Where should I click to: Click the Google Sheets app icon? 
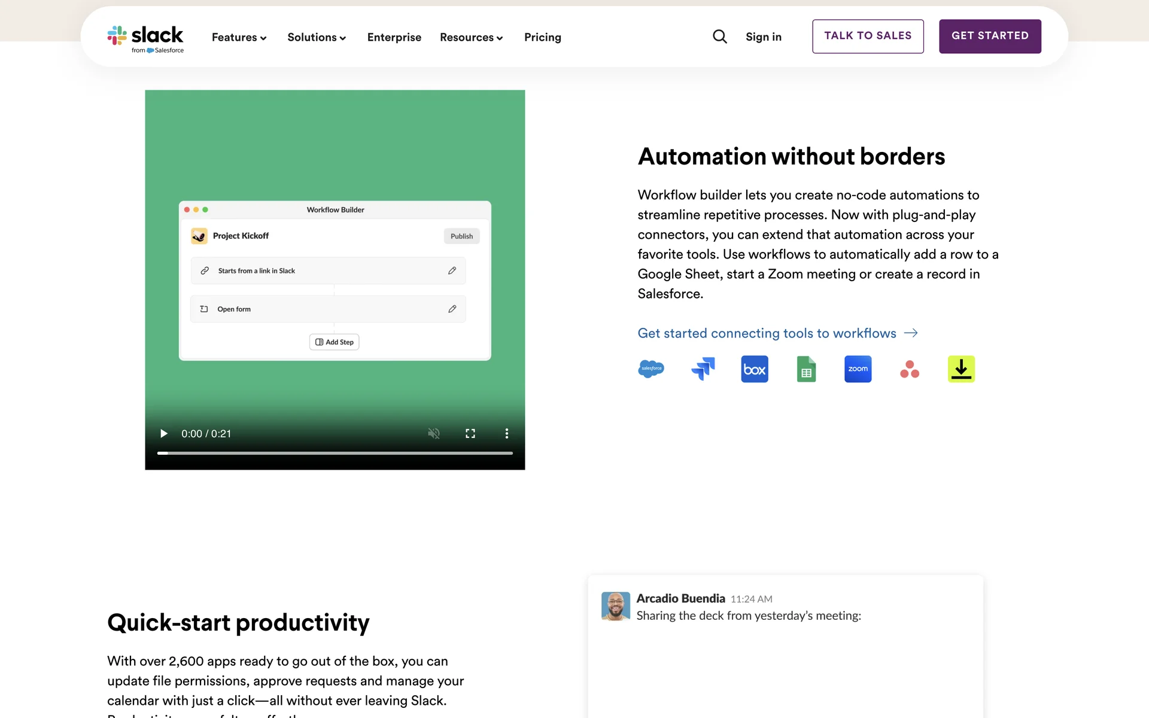(x=806, y=369)
